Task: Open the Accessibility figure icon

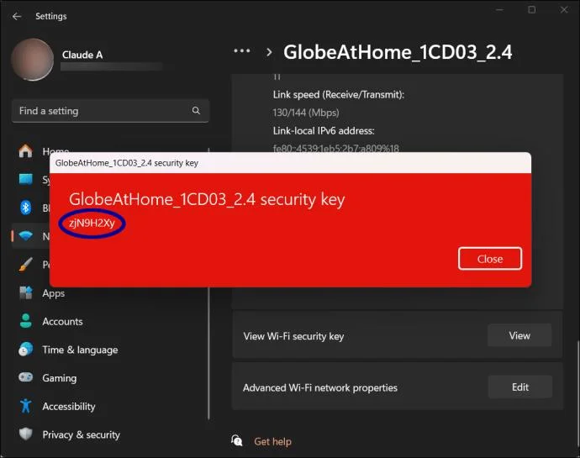Action: (25, 406)
